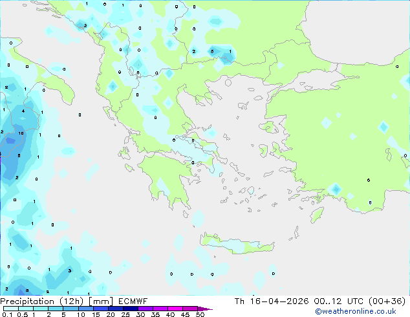410x317 pixels.
Task: Click the '50' legend scale label
Action: pyautogui.click(x=200, y=314)
